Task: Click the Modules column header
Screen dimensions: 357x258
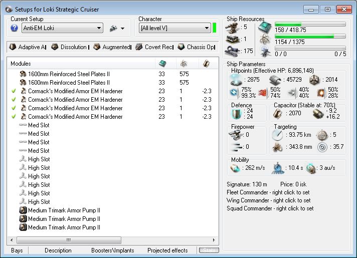Action: 81,64
